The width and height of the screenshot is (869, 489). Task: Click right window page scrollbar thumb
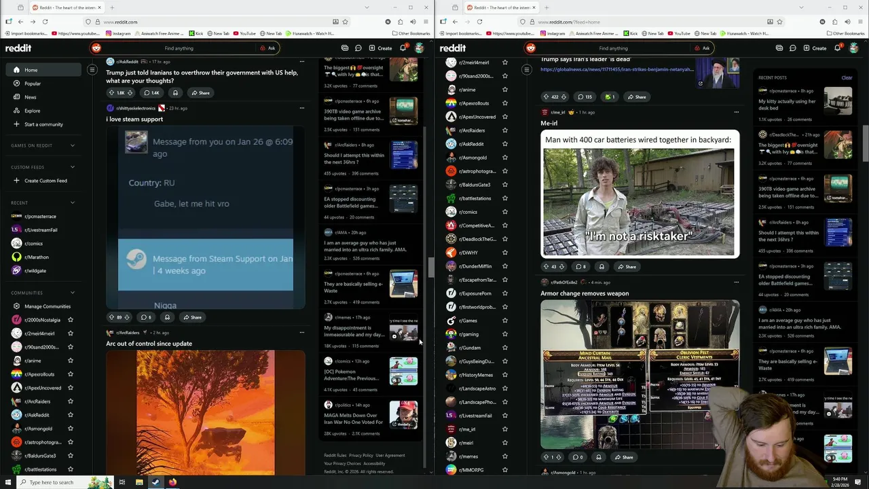[866, 144]
